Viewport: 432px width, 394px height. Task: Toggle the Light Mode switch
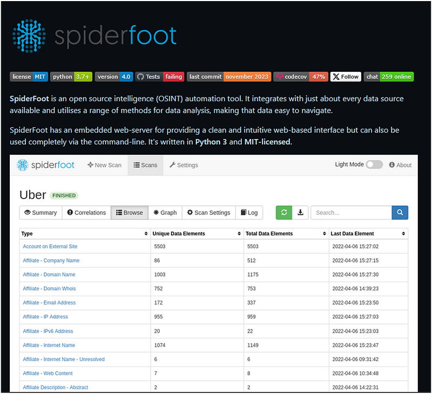coord(374,164)
